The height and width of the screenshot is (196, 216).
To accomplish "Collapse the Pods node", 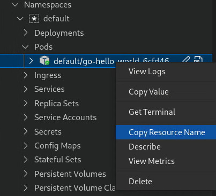I will (x=25, y=47).
